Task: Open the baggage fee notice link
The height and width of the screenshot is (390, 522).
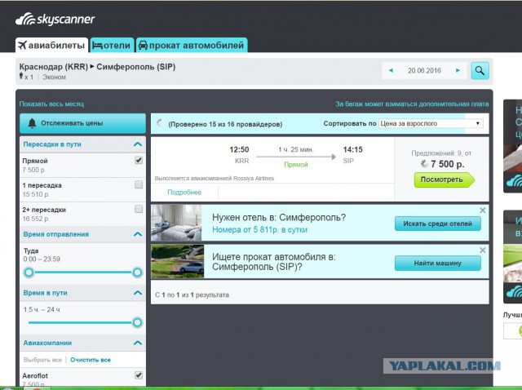Action: point(412,104)
